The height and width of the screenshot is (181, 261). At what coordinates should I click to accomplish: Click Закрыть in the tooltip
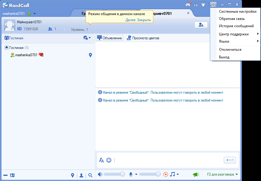pyautogui.click(x=144, y=20)
